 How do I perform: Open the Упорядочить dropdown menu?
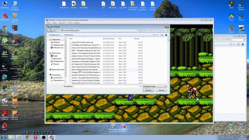54,35
